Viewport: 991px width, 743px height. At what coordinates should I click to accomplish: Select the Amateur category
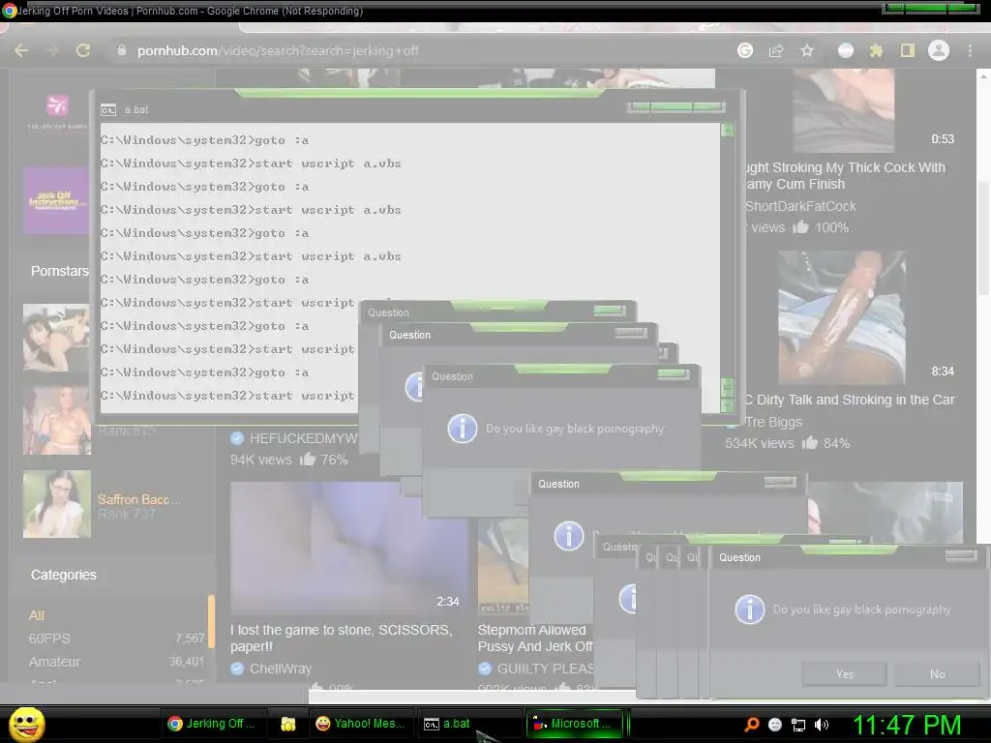click(x=54, y=662)
